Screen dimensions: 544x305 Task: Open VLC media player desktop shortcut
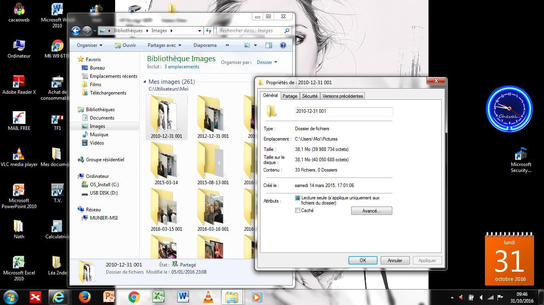tap(19, 157)
